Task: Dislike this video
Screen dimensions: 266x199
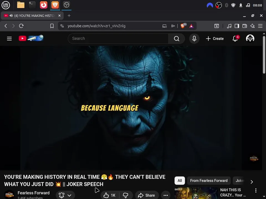Action: [x=126, y=195]
